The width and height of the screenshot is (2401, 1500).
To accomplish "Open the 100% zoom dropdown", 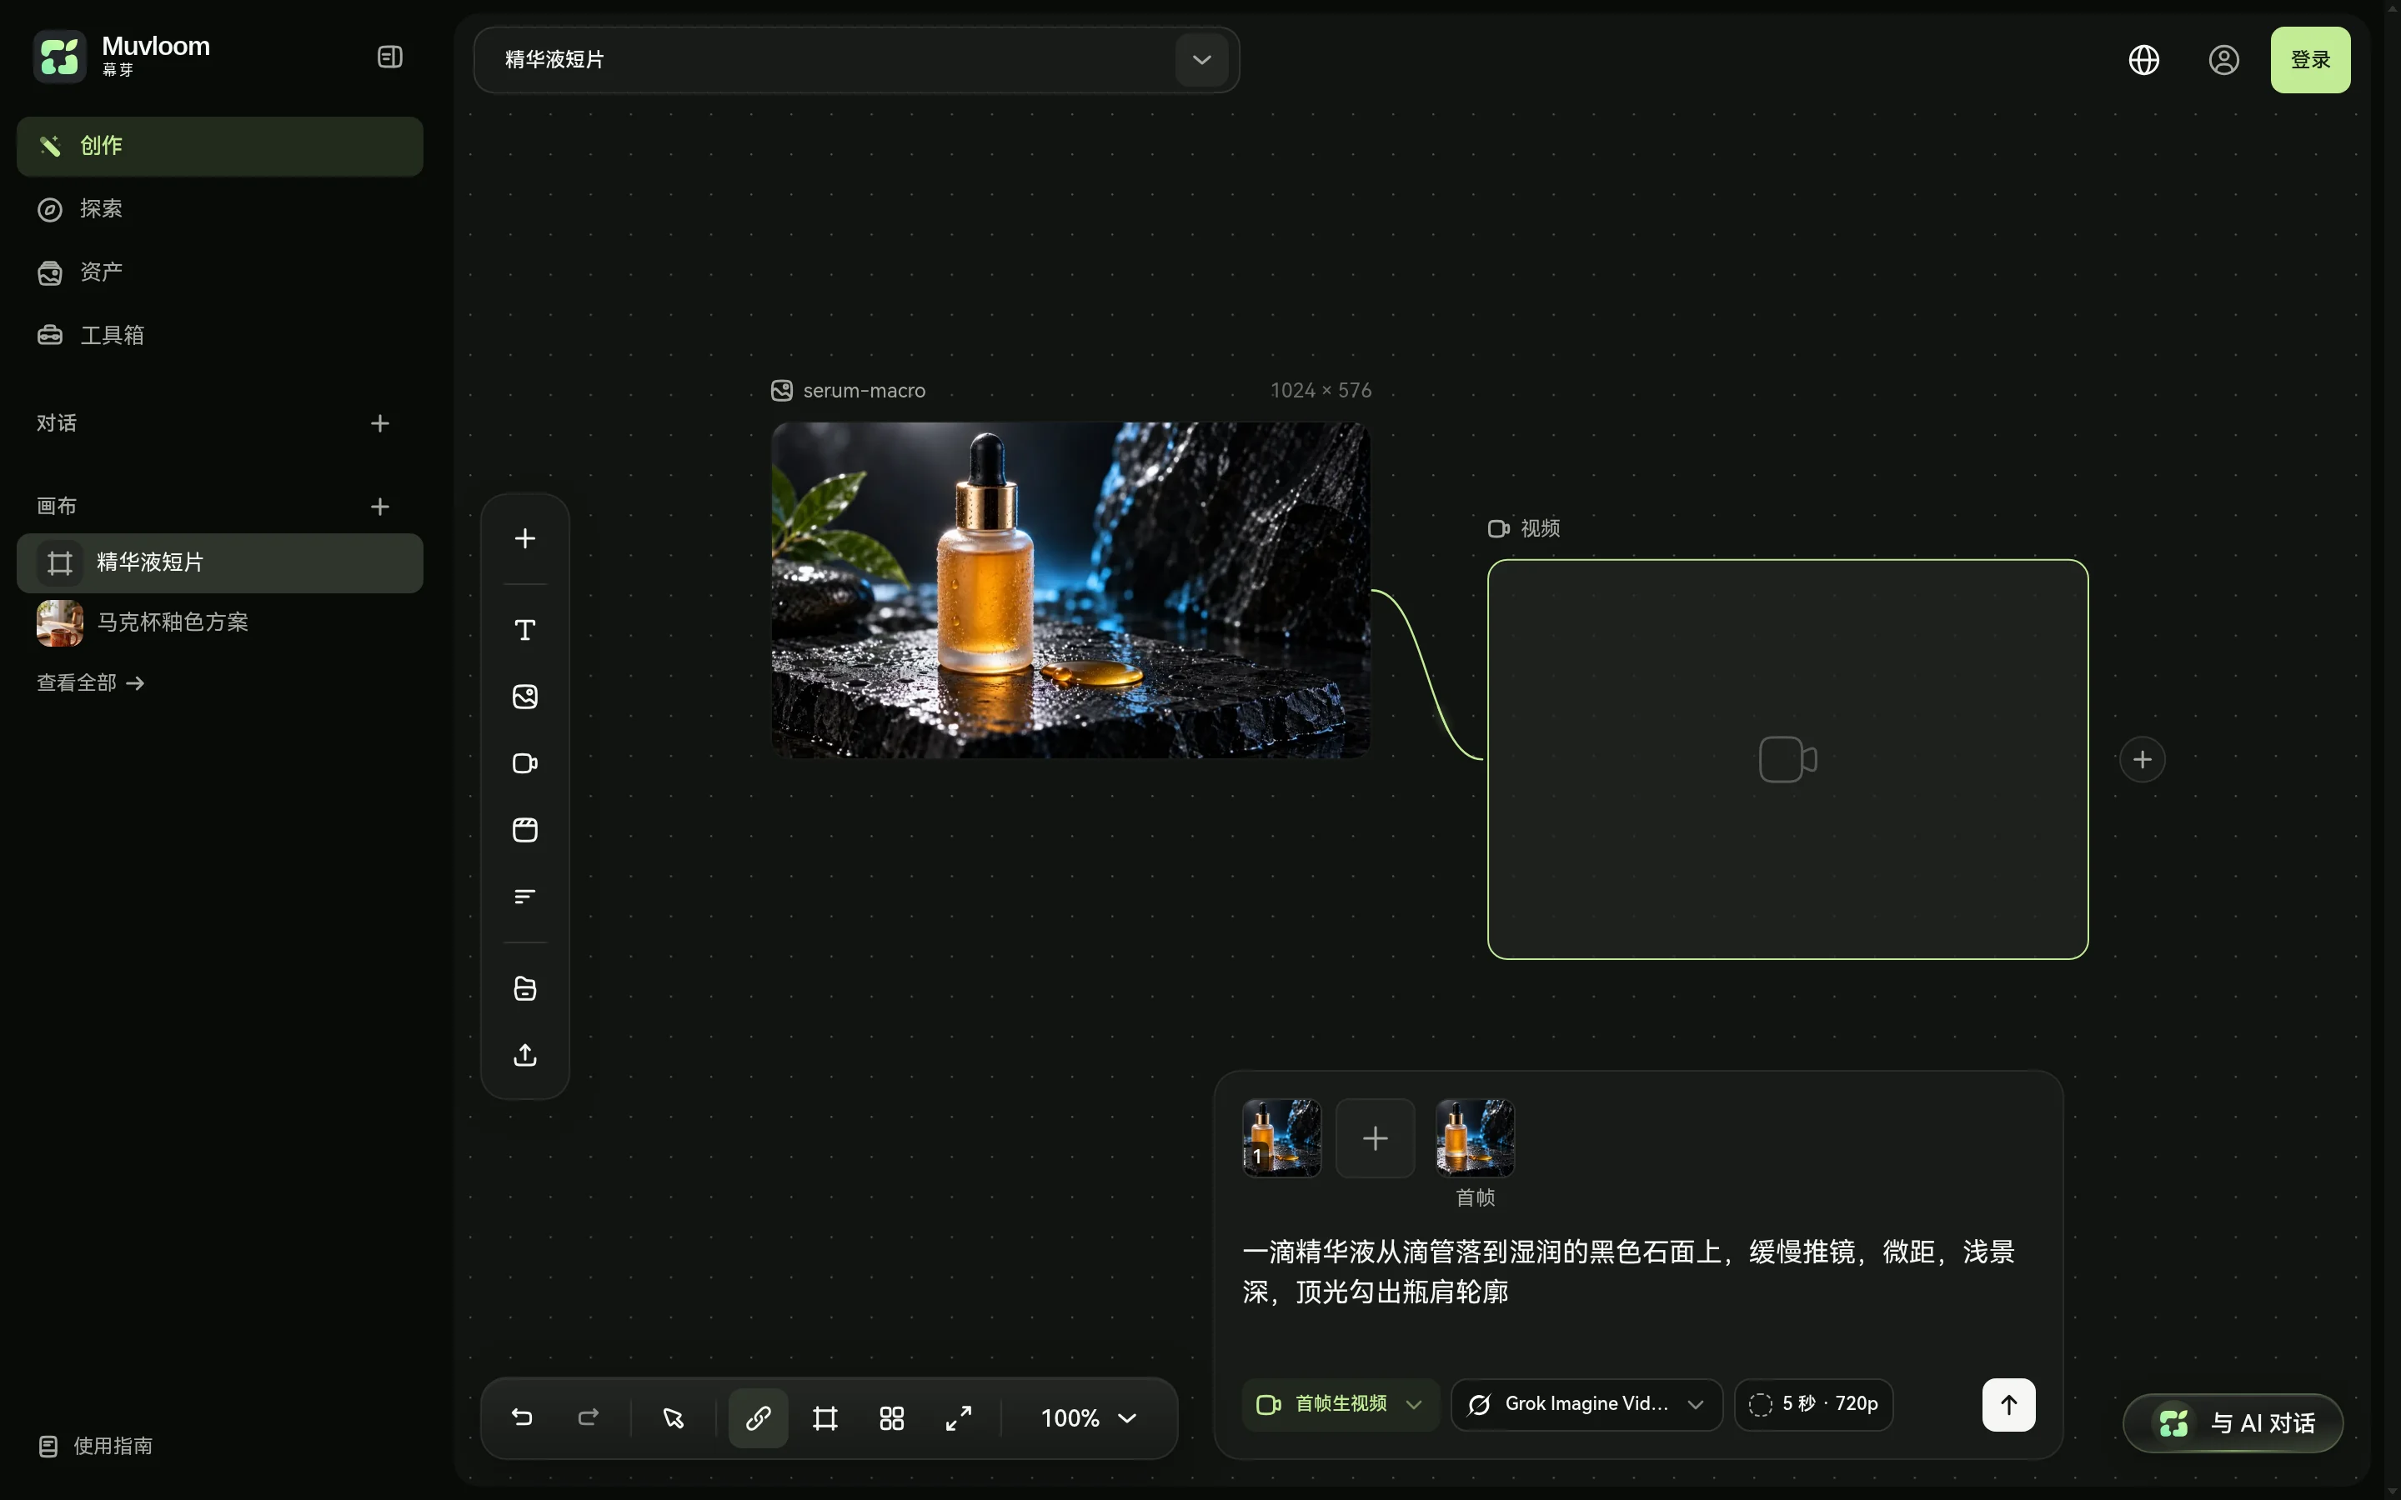I will click(1089, 1418).
